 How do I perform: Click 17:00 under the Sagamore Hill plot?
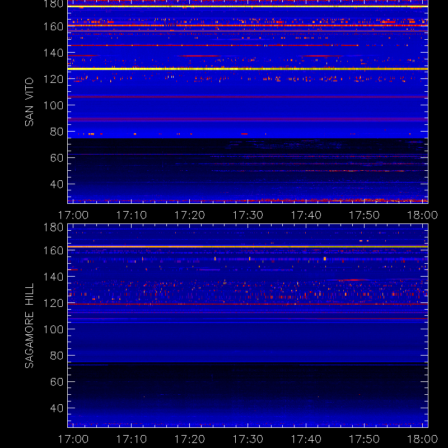point(73,439)
